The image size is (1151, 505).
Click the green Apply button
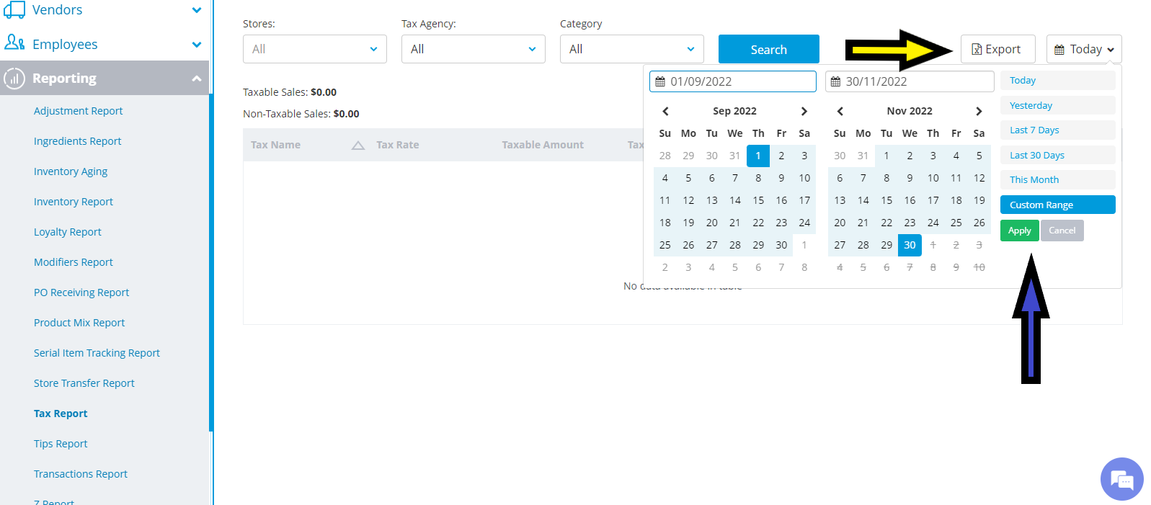coord(1019,231)
